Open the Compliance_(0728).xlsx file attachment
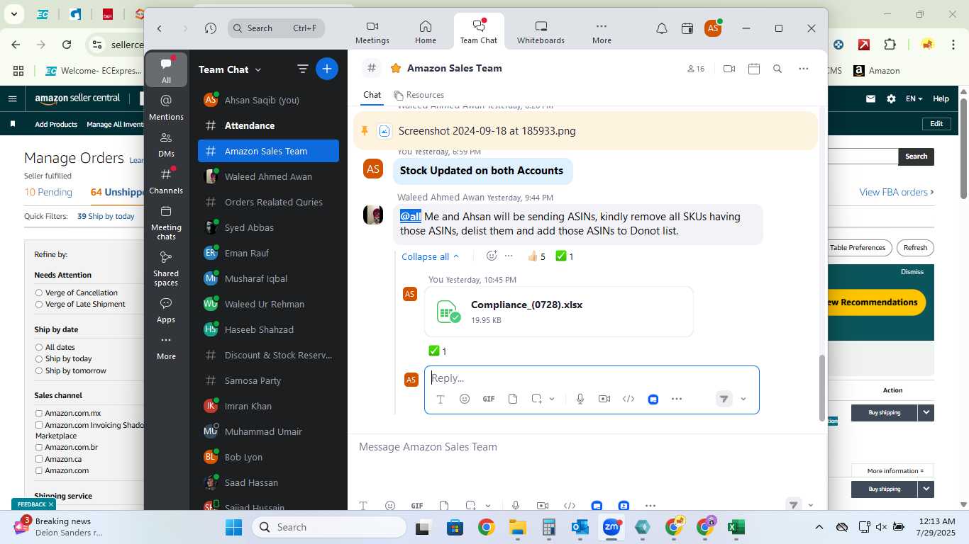The height and width of the screenshot is (544, 969). coord(558,312)
